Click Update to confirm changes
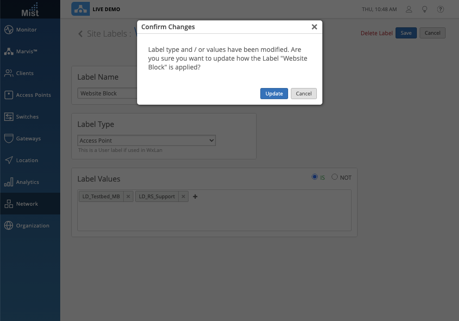The image size is (459, 321). coord(274,94)
